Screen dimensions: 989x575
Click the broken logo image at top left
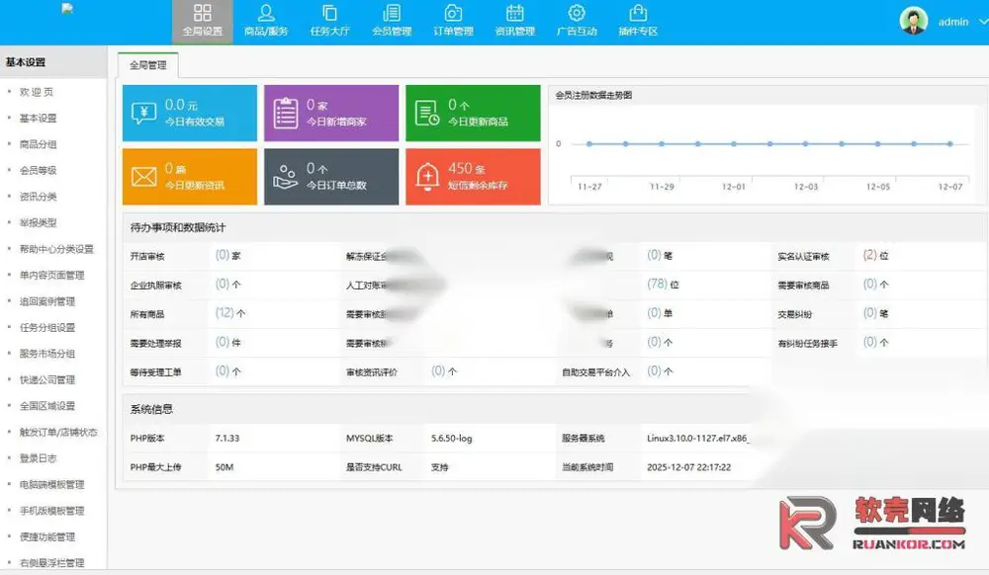click(67, 8)
